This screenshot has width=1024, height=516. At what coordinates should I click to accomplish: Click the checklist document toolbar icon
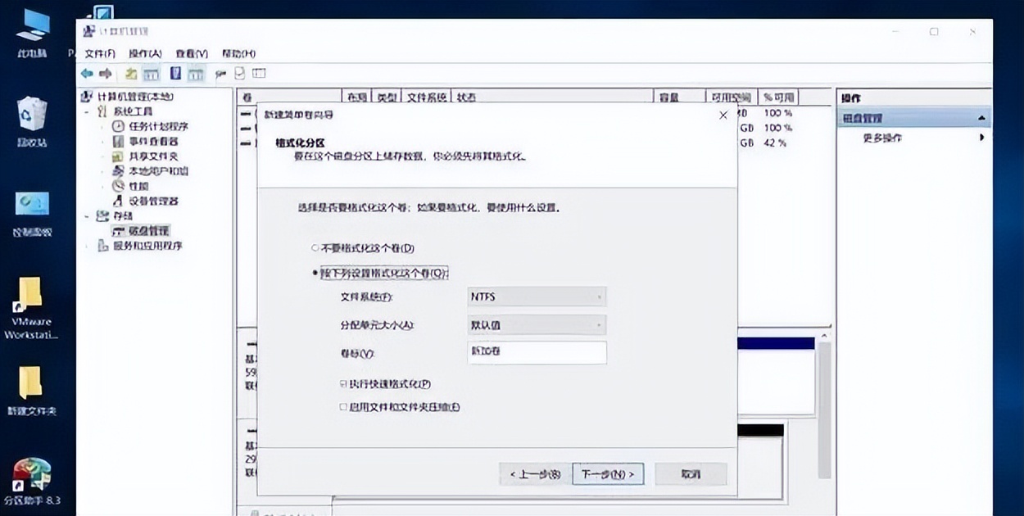(x=240, y=74)
